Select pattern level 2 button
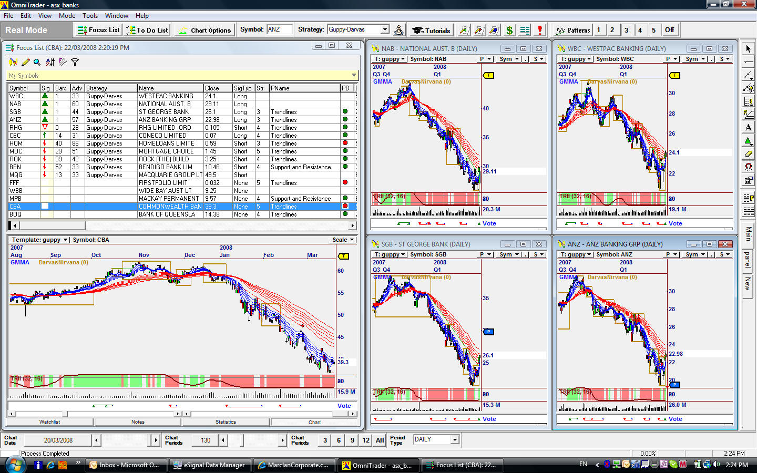The height and width of the screenshot is (473, 757). 612,30
